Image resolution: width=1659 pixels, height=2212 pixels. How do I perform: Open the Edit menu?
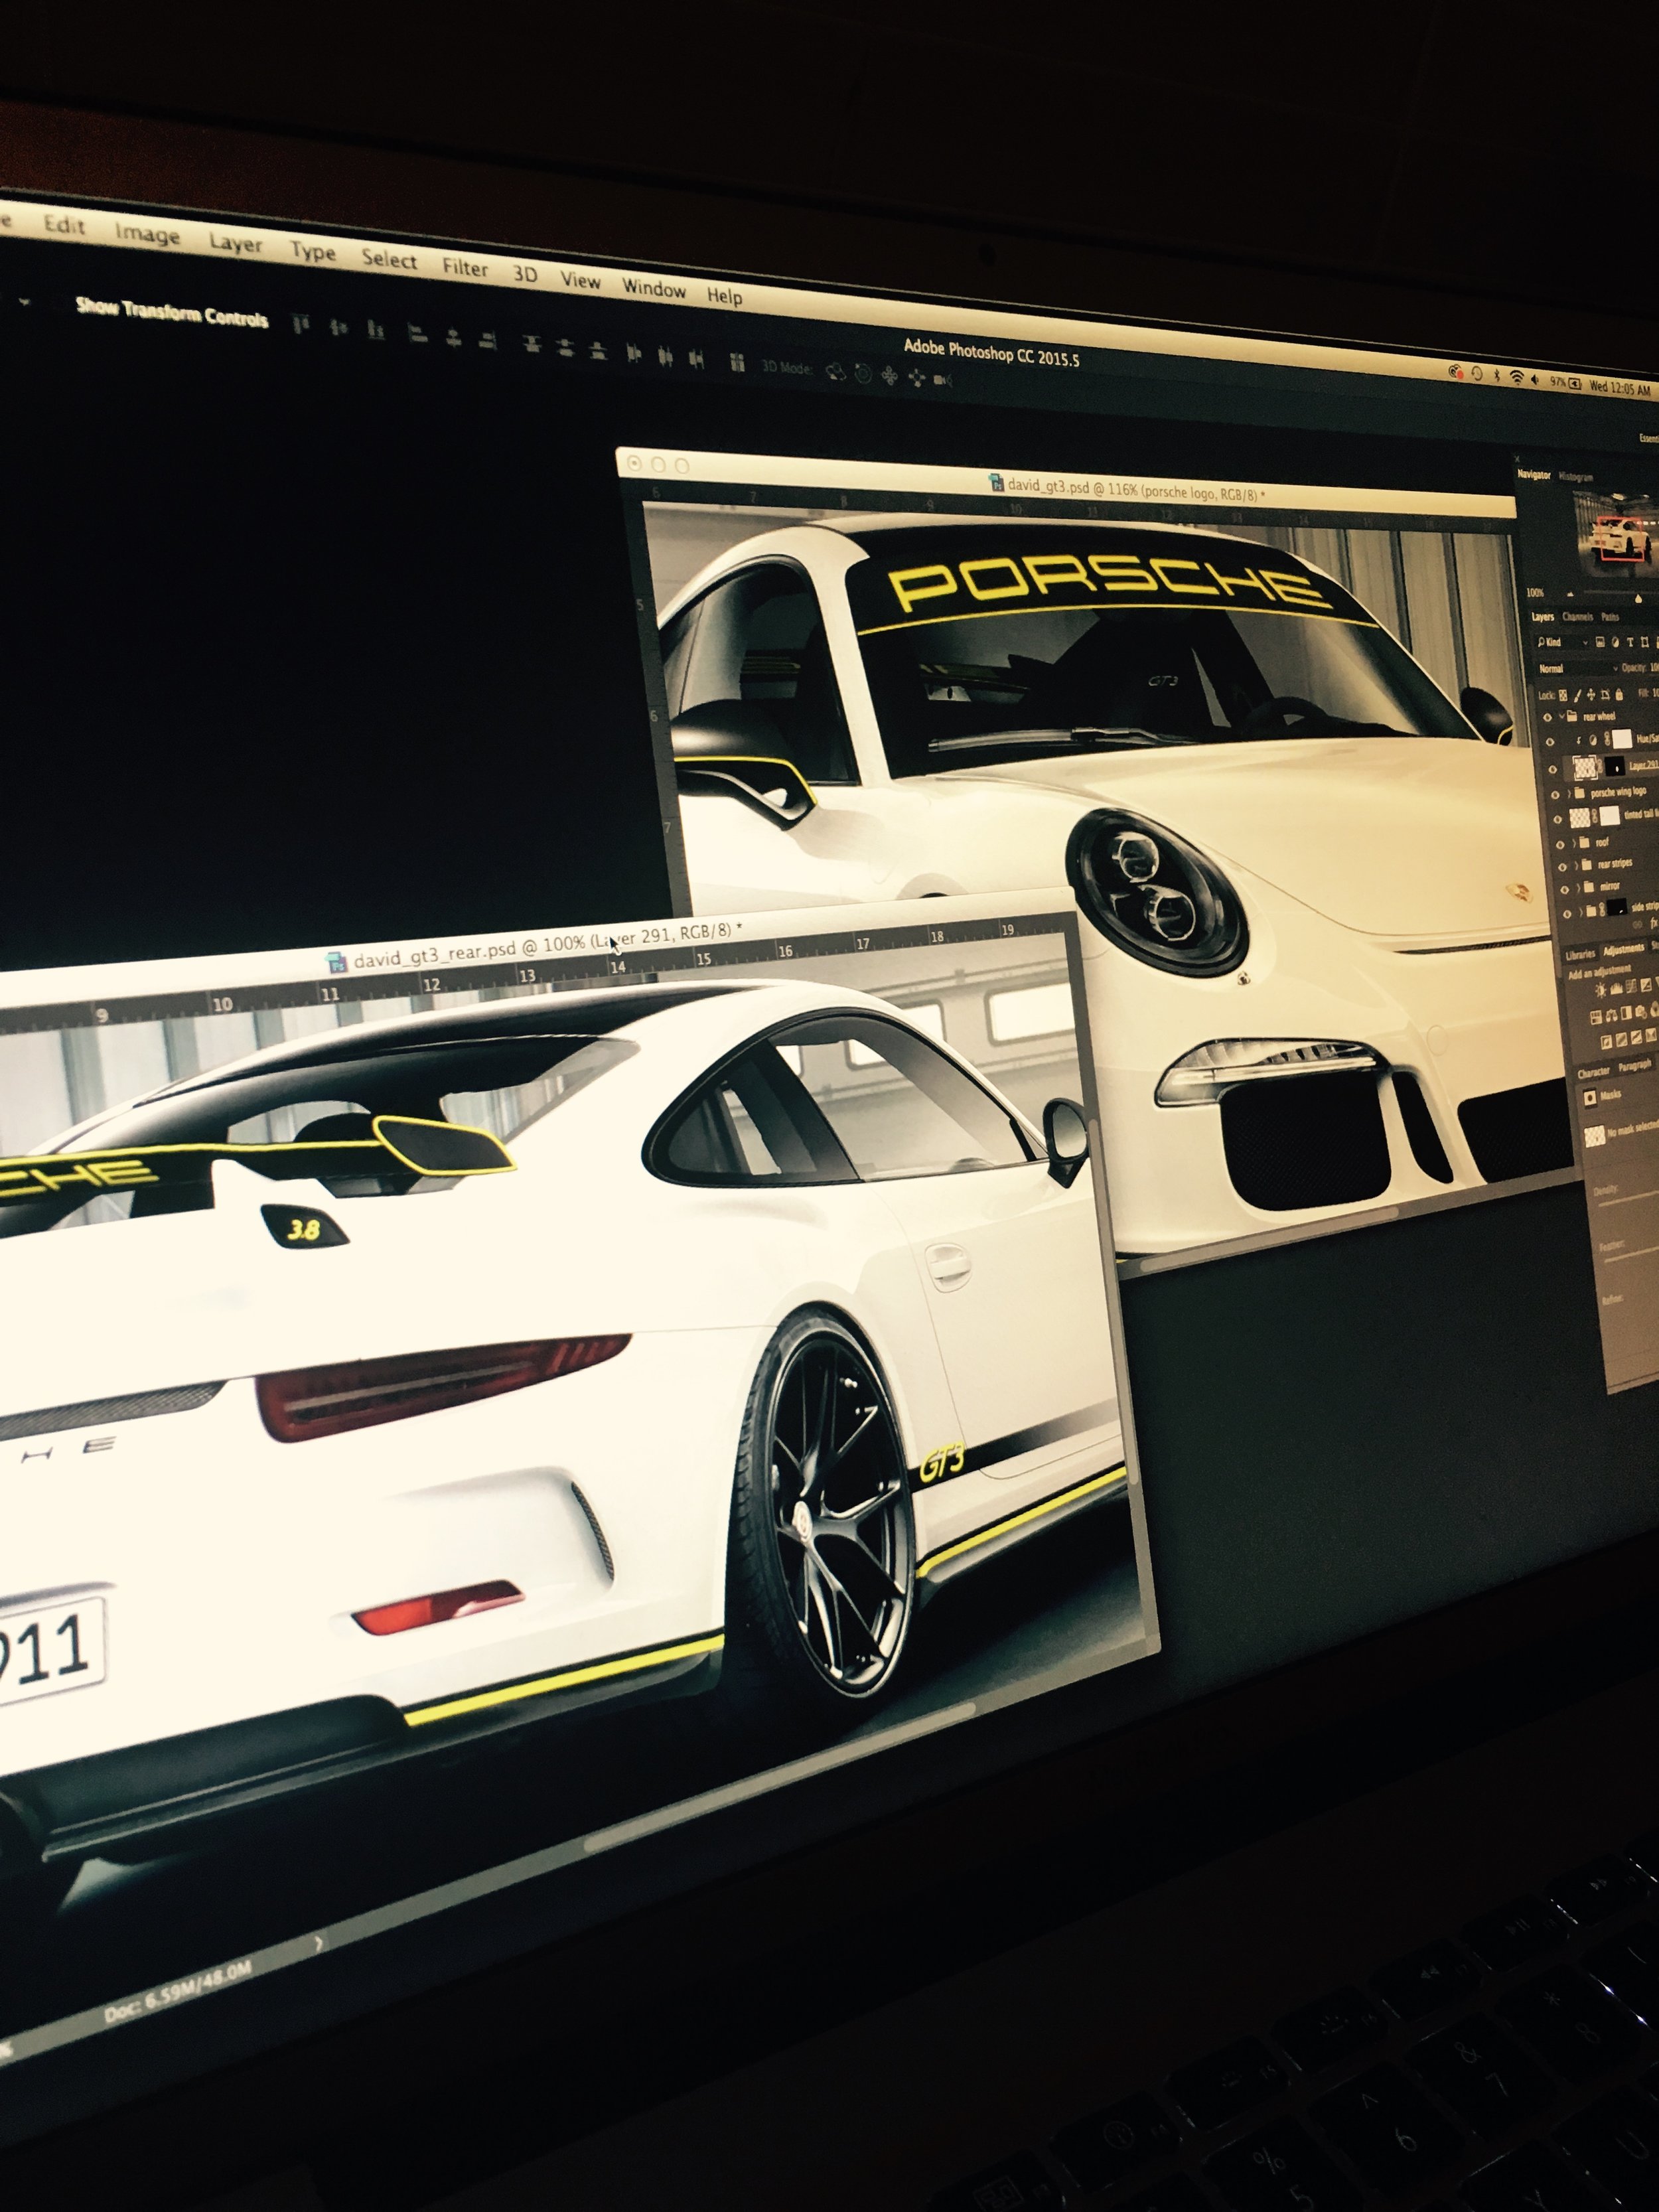[x=64, y=225]
